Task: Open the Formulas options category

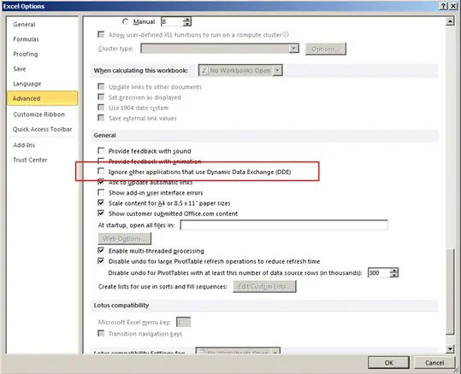Action: tap(26, 39)
